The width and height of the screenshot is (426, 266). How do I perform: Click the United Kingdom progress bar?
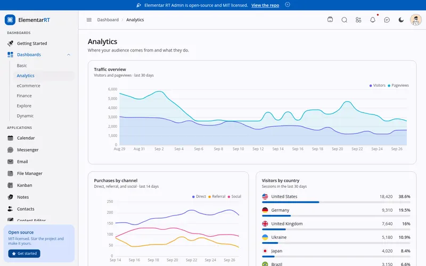click(336, 229)
